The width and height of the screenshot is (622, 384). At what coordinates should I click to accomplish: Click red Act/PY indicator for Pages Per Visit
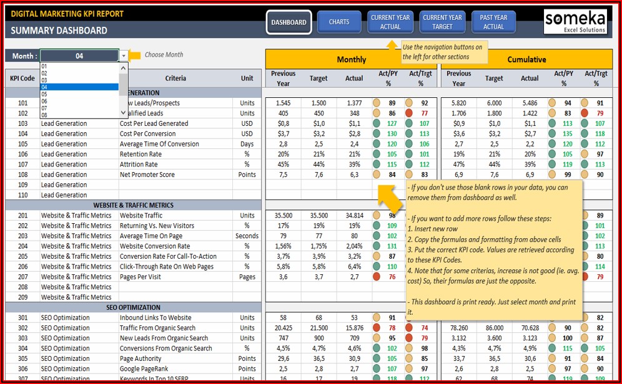377,277
